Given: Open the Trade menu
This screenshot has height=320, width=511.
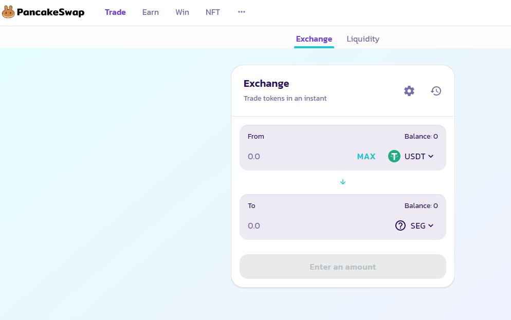Looking at the screenshot, I should click(x=115, y=12).
